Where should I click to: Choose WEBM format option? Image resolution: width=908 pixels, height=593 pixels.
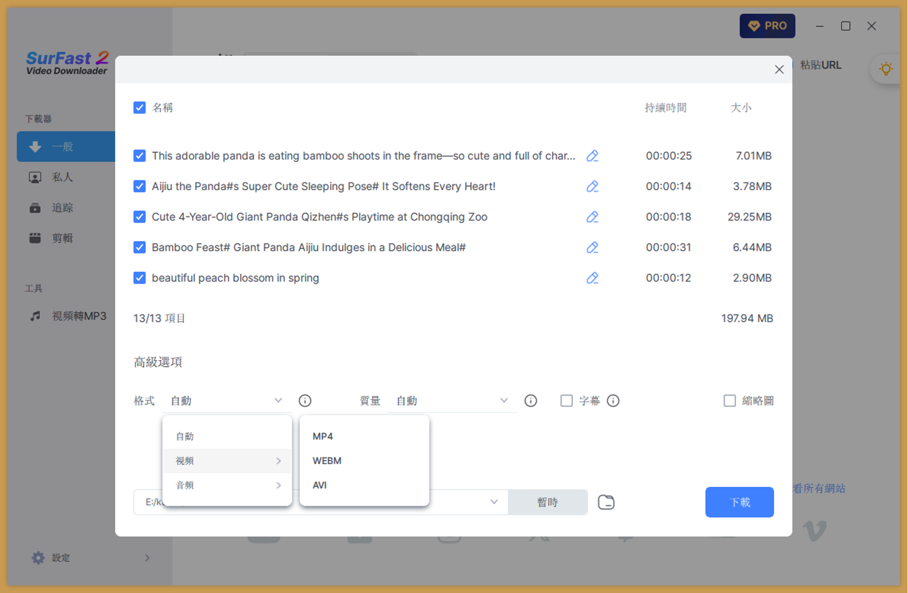327,461
